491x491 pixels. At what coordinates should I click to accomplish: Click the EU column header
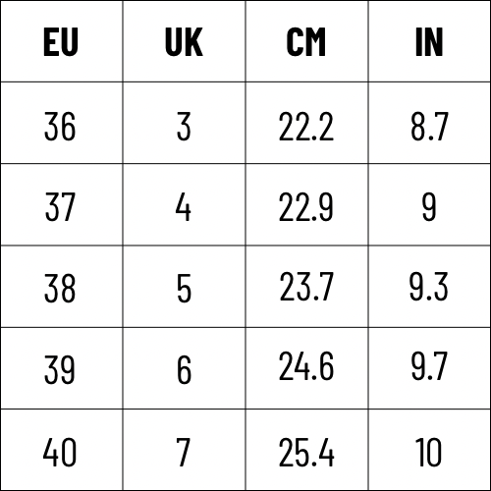tap(61, 42)
